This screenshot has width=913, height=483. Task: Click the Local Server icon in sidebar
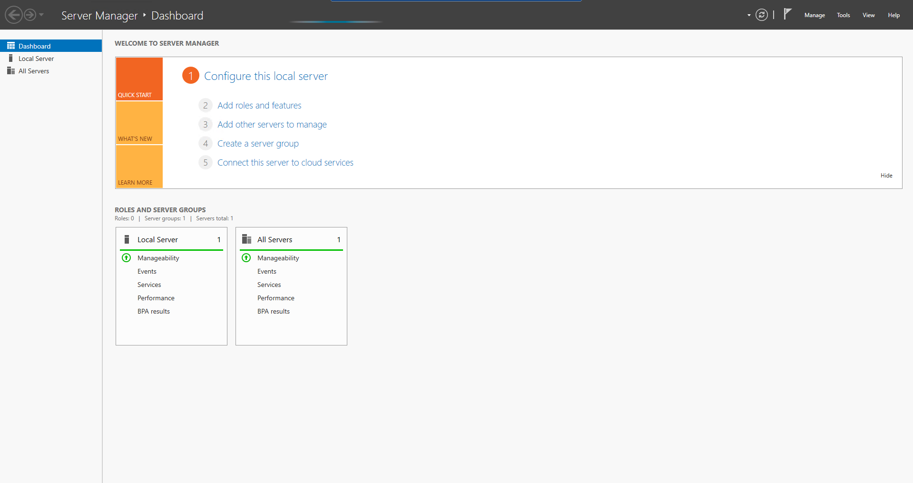coord(11,58)
